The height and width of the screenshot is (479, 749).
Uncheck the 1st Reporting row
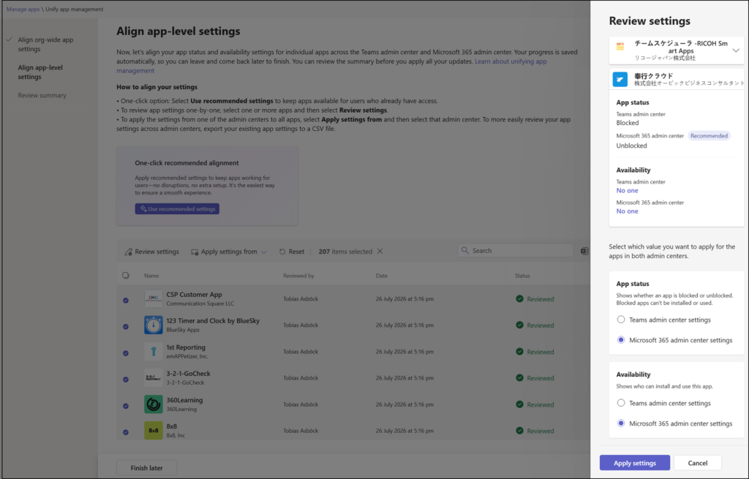pyautogui.click(x=126, y=353)
